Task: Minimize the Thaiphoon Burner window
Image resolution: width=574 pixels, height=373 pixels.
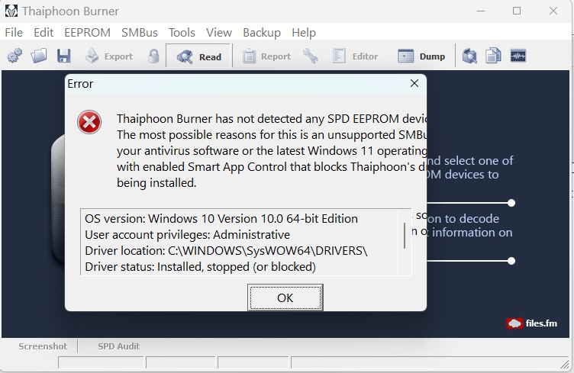Action: pyautogui.click(x=481, y=11)
